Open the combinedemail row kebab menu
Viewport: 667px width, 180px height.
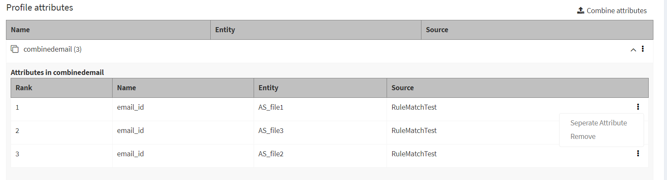coord(642,49)
